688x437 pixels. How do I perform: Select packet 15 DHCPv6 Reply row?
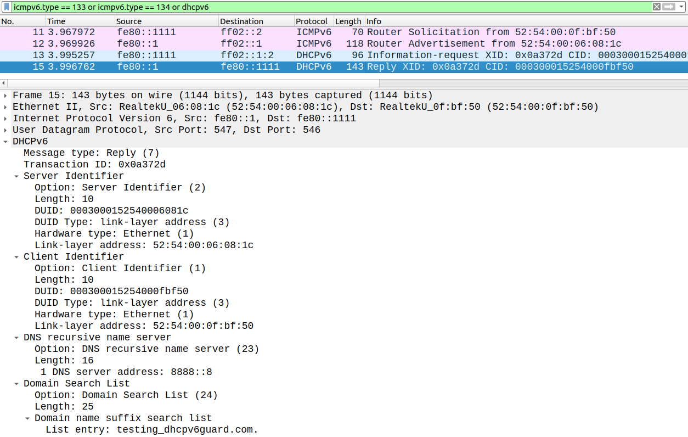point(344,67)
